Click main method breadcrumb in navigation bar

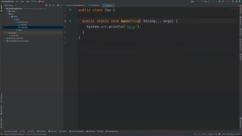(42, 2)
